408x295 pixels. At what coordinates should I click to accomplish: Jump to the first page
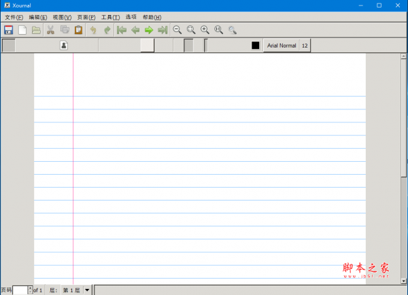[x=122, y=30]
